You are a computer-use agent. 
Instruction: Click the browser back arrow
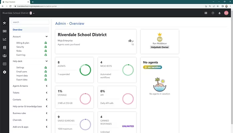coord(3,6)
